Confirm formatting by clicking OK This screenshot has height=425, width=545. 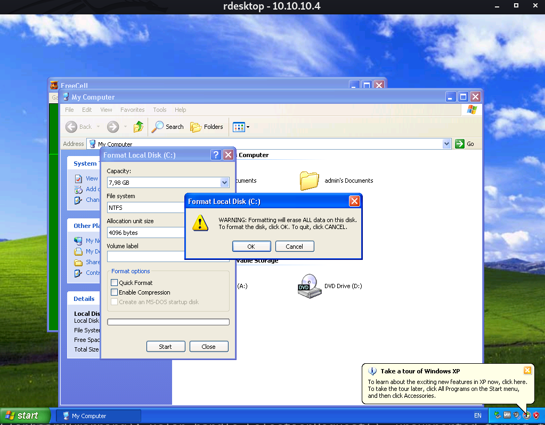(251, 247)
